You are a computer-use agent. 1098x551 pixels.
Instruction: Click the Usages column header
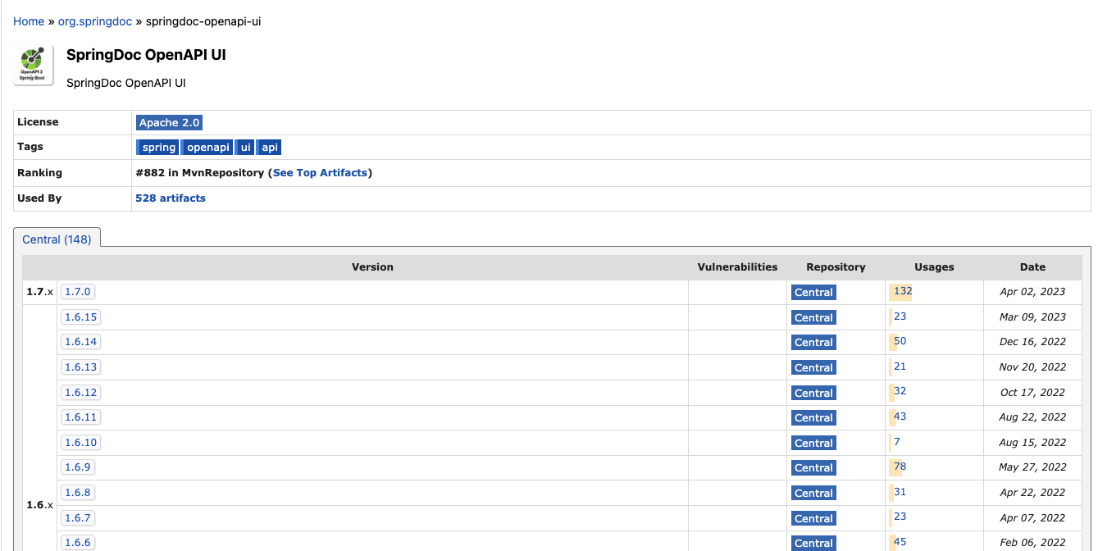[934, 267]
